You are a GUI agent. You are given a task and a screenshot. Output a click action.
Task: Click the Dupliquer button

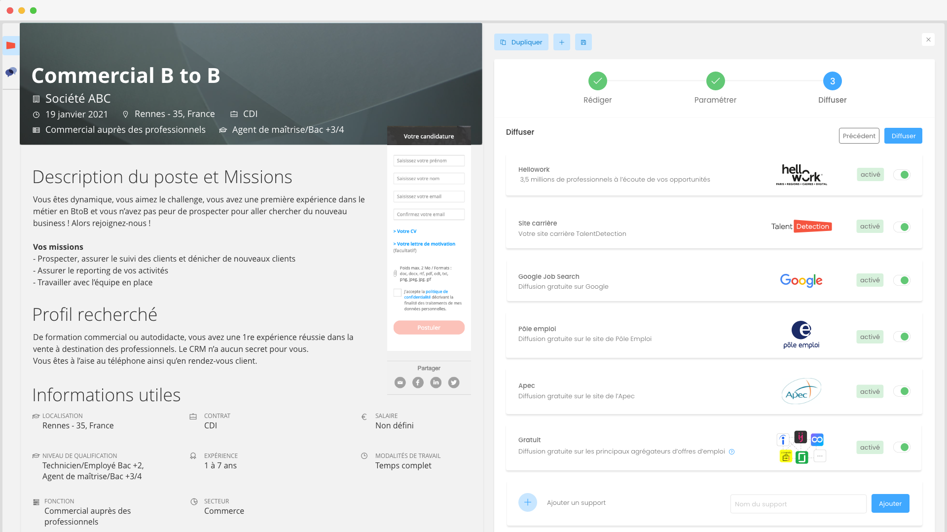pyautogui.click(x=521, y=42)
